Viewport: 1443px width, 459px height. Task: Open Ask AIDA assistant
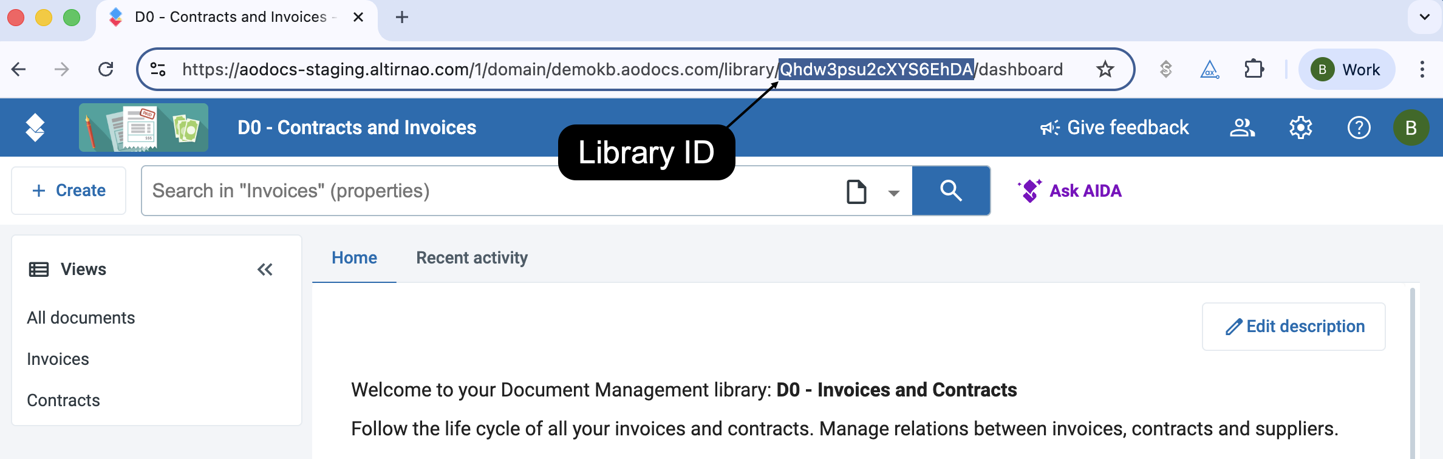tap(1069, 191)
